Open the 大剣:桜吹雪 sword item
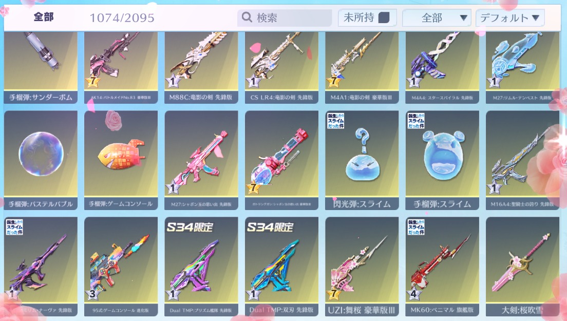Screen dimensions: 567x321 coord(522,267)
